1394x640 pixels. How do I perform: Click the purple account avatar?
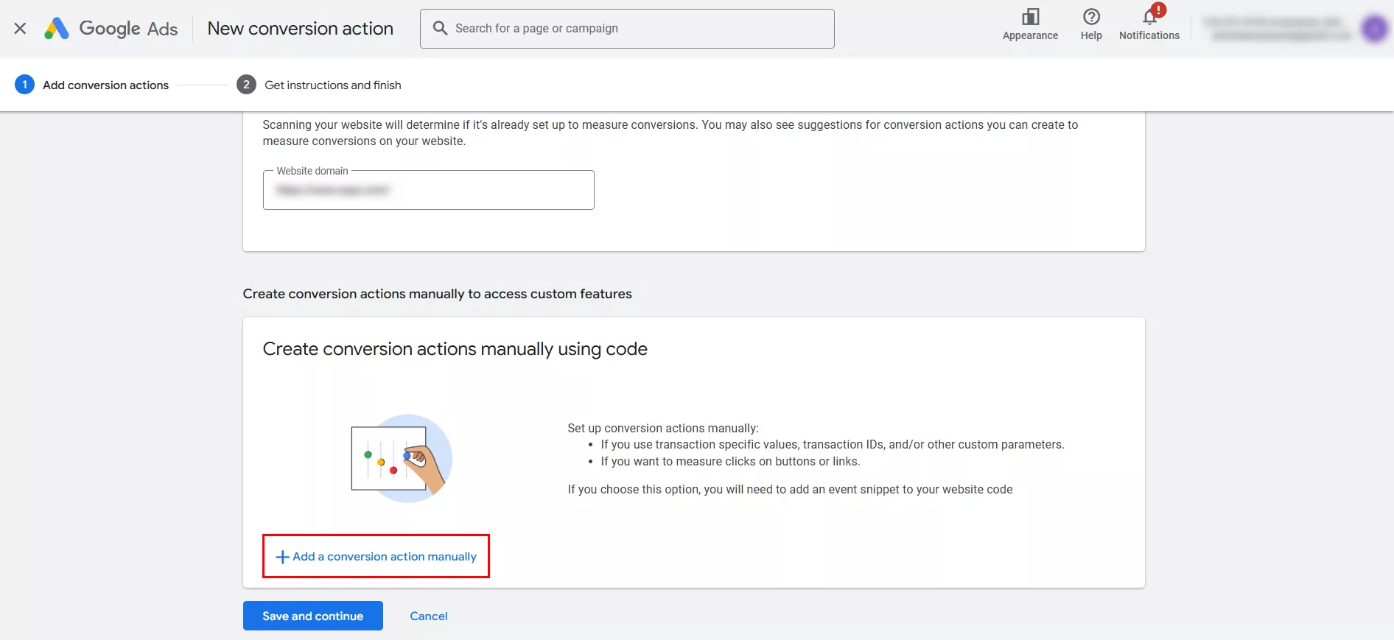point(1374,29)
